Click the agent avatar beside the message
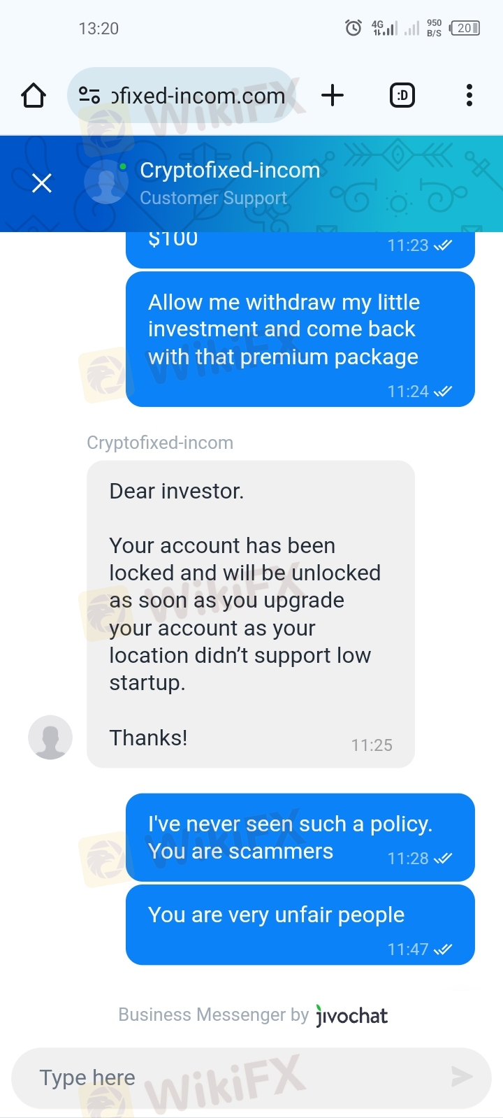503x1118 pixels. 50,737
